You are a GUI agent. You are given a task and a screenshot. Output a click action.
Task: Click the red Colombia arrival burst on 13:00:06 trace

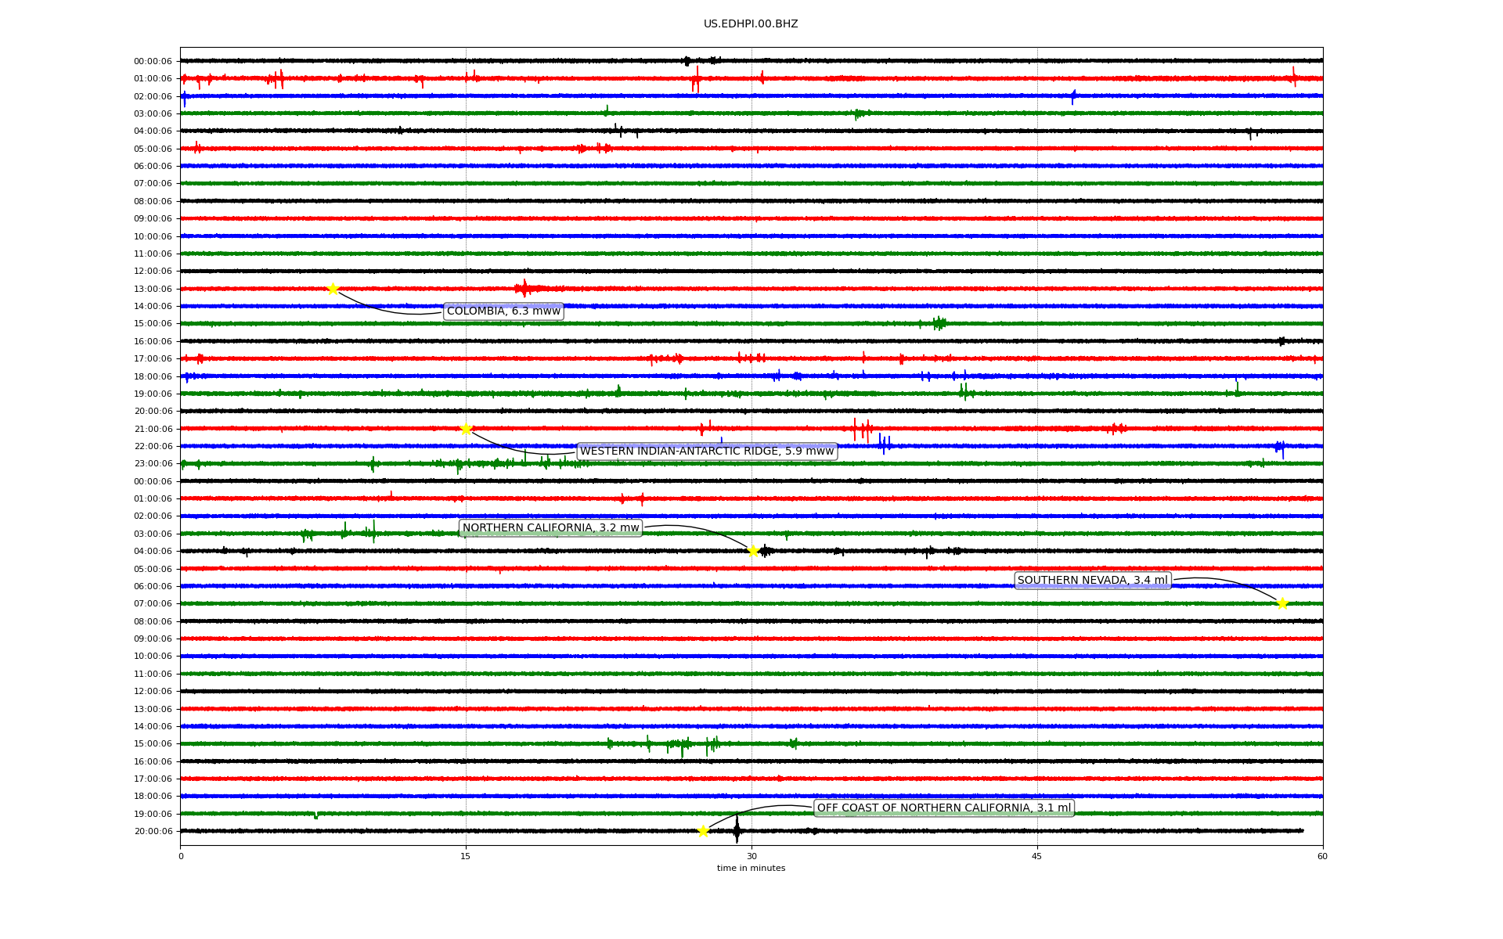pos(526,289)
